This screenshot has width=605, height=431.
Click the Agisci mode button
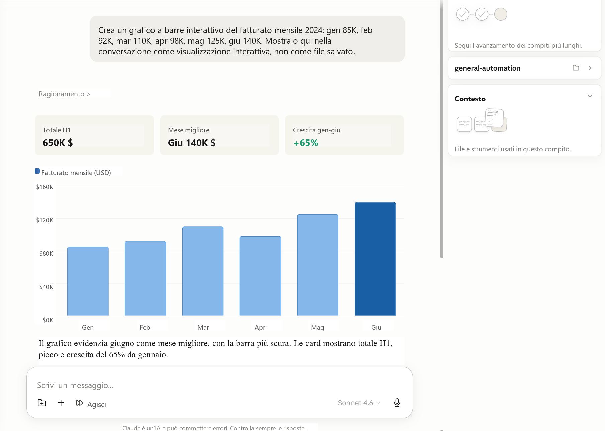coord(91,404)
